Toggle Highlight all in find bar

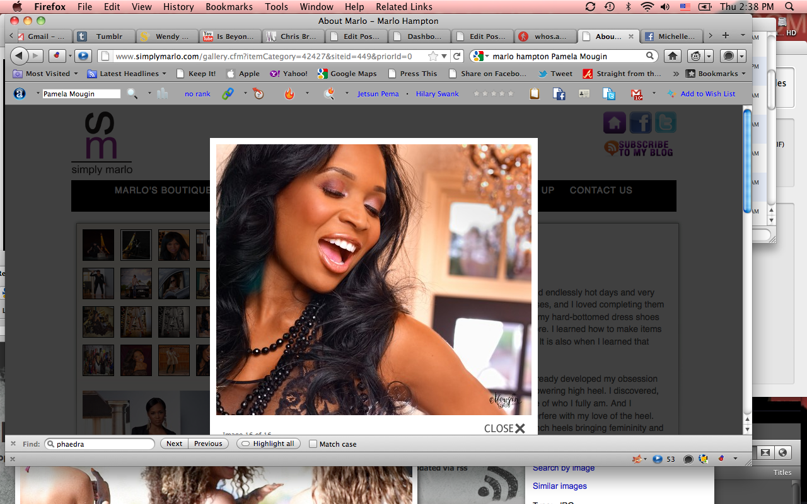click(x=268, y=444)
